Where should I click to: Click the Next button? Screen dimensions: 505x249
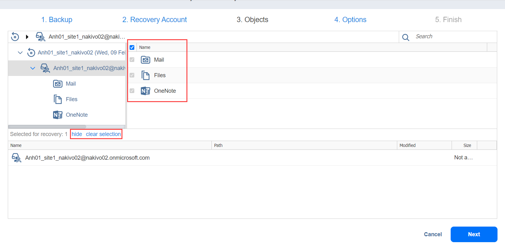click(x=474, y=234)
